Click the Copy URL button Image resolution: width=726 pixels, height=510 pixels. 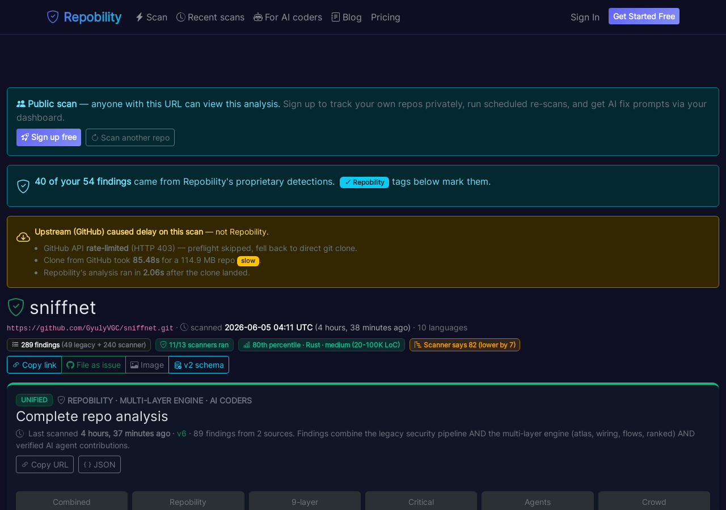45,464
